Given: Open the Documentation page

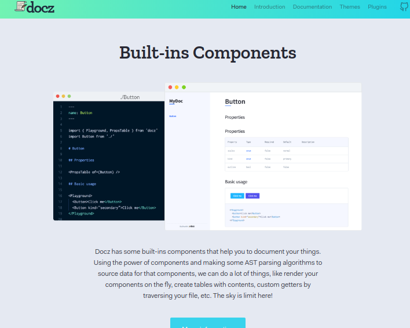Looking at the screenshot, I should tap(312, 7).
